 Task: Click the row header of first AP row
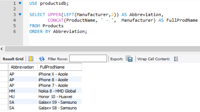click(x=4, y=74)
